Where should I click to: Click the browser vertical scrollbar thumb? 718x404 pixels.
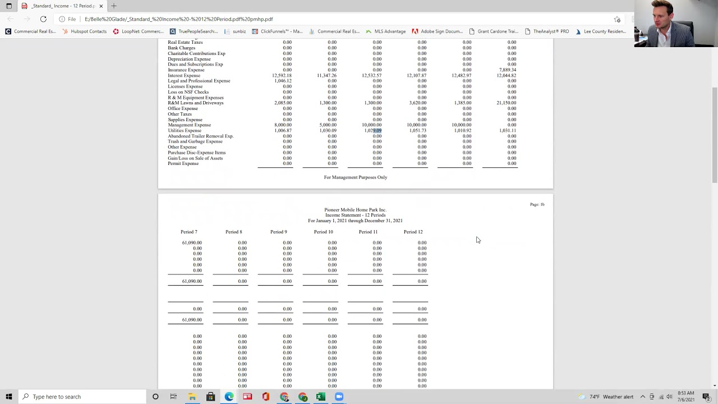click(714, 135)
